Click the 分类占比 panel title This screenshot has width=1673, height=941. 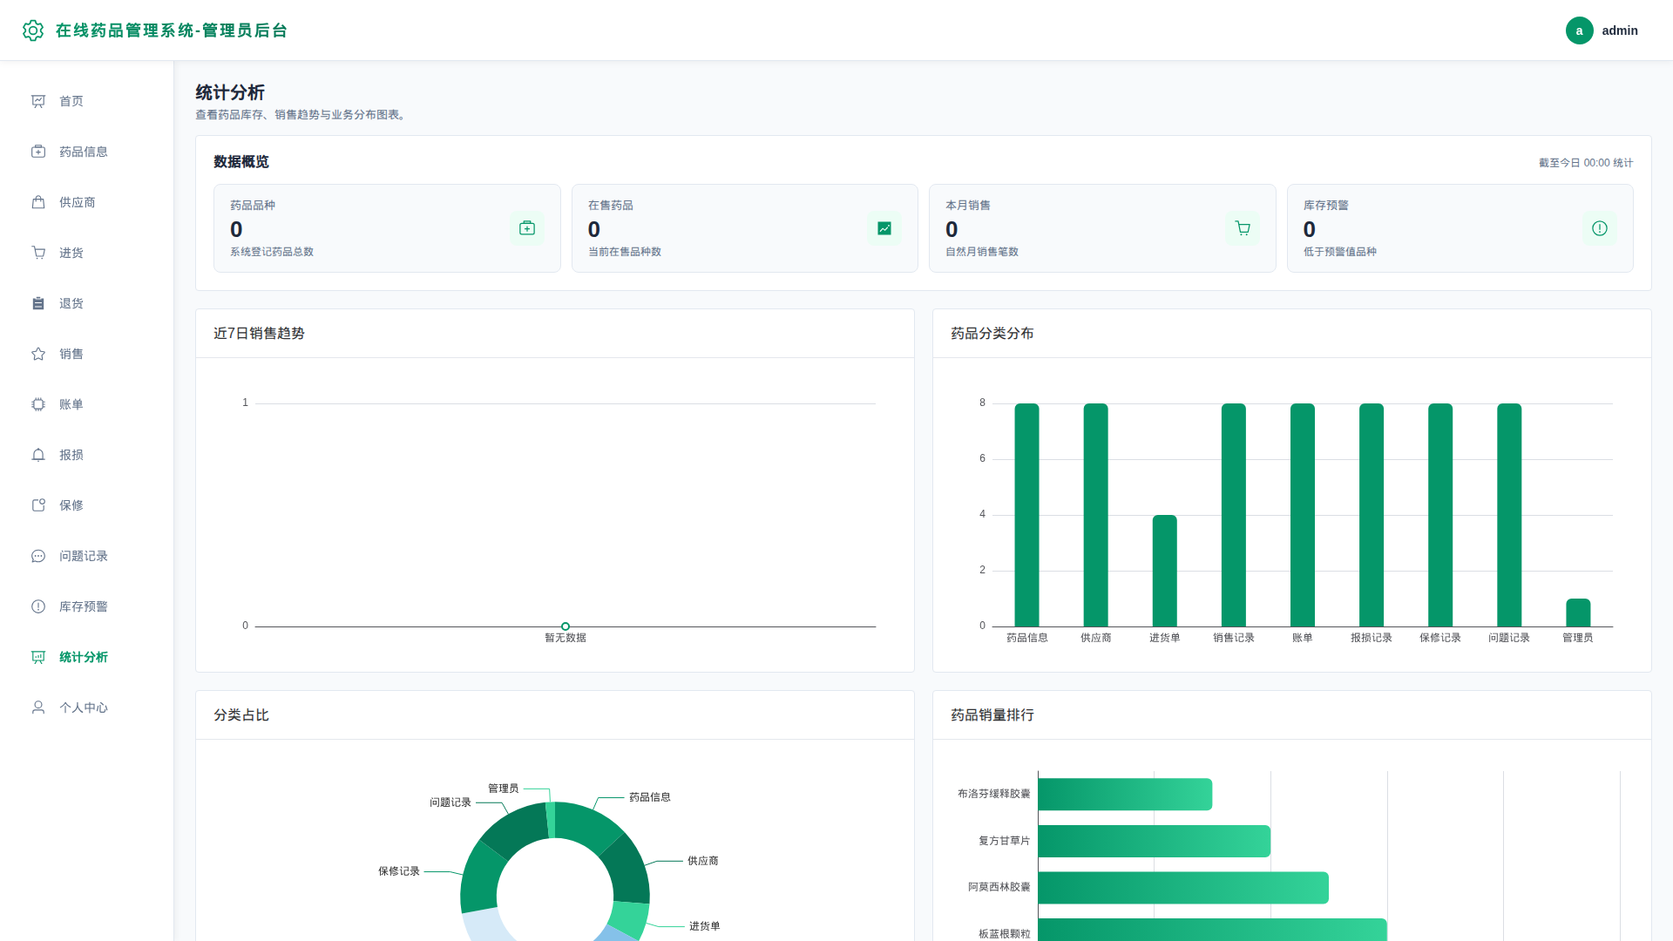coord(241,715)
